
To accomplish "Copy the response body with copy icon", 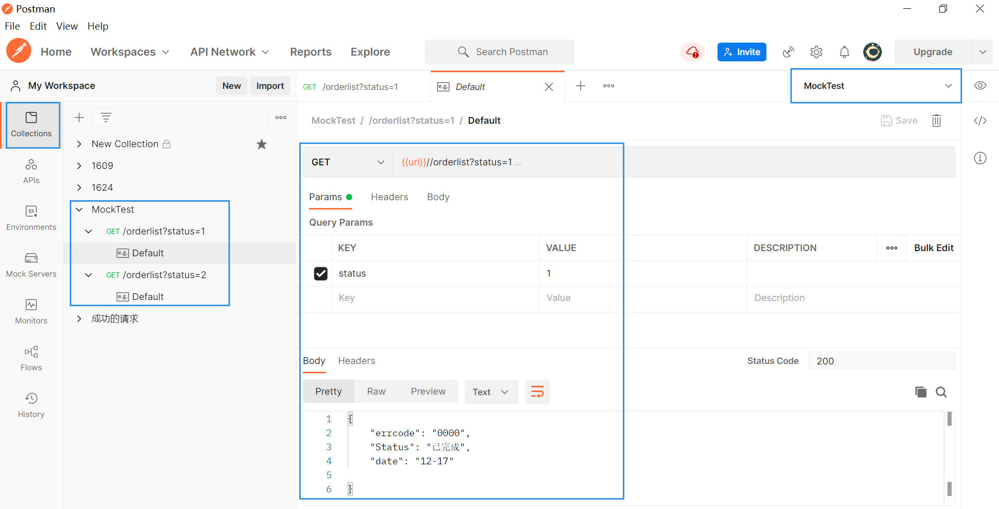I will click(920, 392).
